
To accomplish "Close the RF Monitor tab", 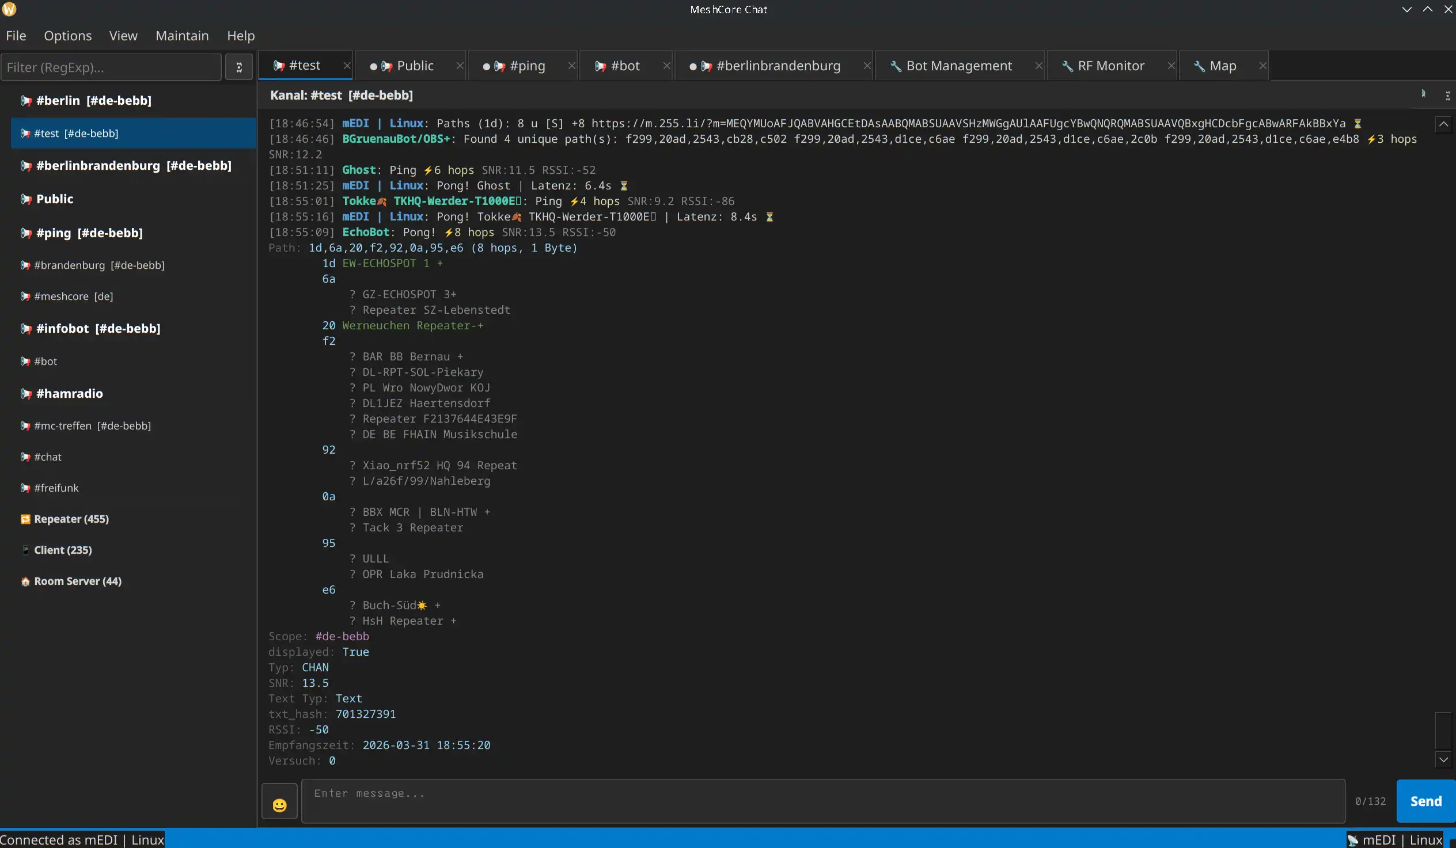I will pyautogui.click(x=1171, y=66).
